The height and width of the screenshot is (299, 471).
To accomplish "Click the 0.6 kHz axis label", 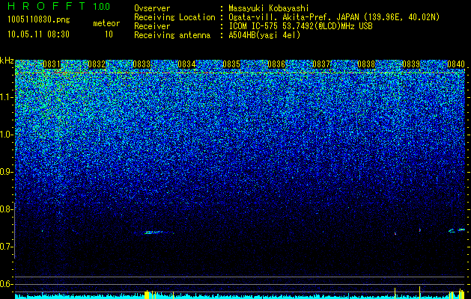I will click(x=7, y=284).
